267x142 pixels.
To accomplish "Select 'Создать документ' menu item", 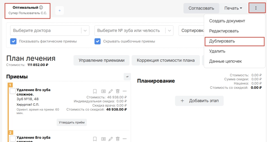I will click(x=227, y=21).
